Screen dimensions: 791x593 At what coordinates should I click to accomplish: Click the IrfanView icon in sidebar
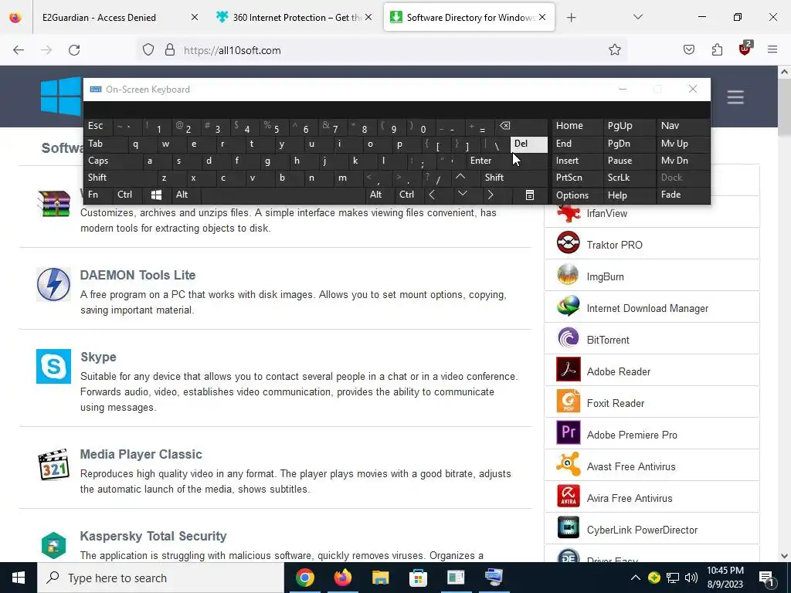pos(569,213)
